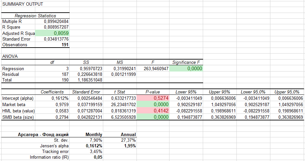Select the Арсагера - Фонд акций header

[43, 135]
